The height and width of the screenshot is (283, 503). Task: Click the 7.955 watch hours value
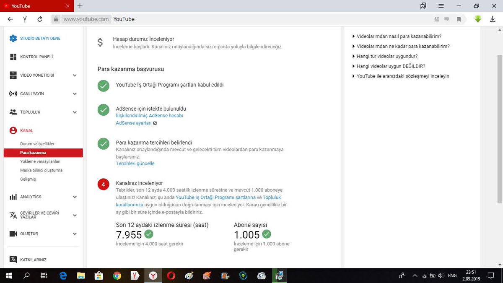[x=129, y=235]
